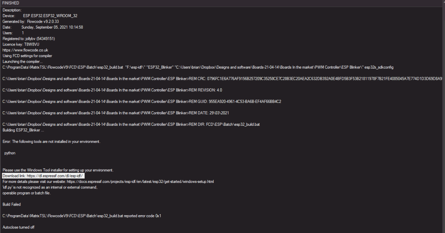Click the Building ESP32_Blinker line
The image size is (445, 233).
click(x=23, y=130)
